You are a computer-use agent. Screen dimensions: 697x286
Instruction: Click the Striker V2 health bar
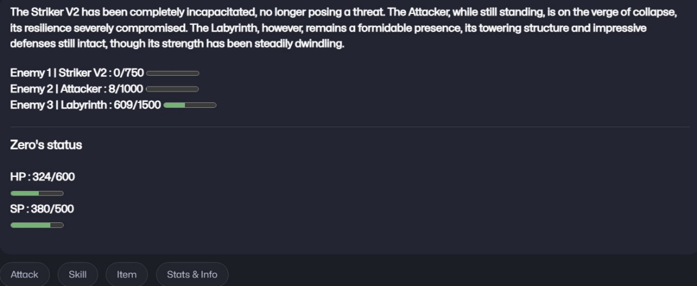point(173,73)
